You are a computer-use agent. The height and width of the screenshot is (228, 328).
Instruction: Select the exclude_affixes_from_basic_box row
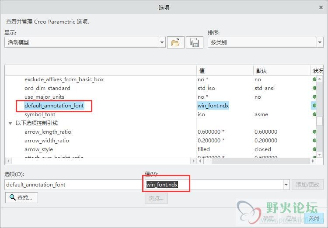point(64,79)
